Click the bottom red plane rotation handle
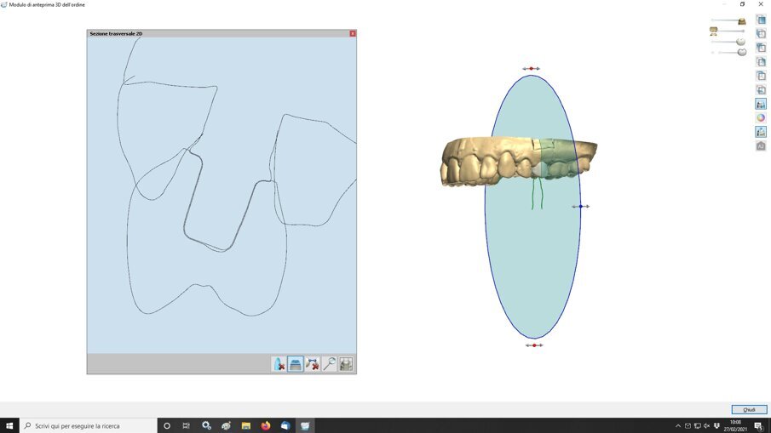The image size is (771, 433). 534,345
